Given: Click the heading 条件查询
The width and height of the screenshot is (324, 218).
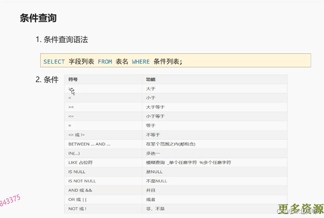Looking at the screenshot, I should click(x=38, y=18).
